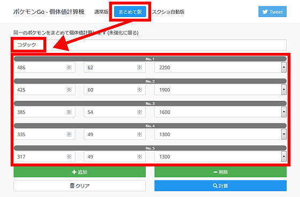
Task: Click the No.5 CP field showing 317
Action: point(44,156)
